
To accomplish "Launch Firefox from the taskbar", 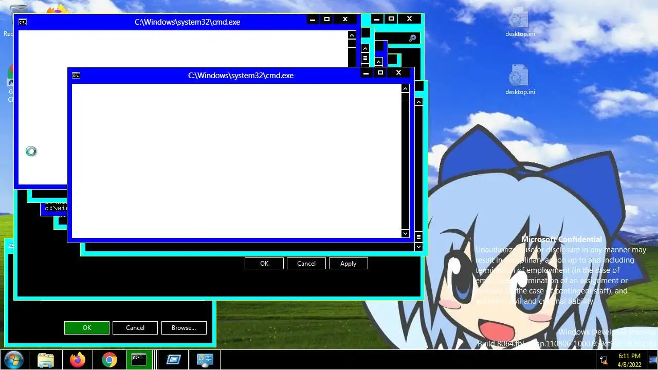I will tap(78, 360).
